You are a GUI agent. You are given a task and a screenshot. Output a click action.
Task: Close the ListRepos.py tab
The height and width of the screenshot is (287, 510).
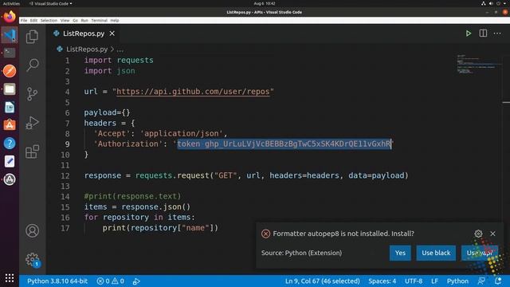[x=112, y=33]
